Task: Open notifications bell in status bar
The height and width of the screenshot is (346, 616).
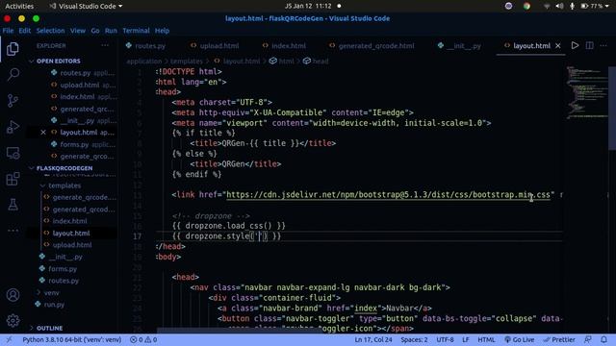Action: 603,339
